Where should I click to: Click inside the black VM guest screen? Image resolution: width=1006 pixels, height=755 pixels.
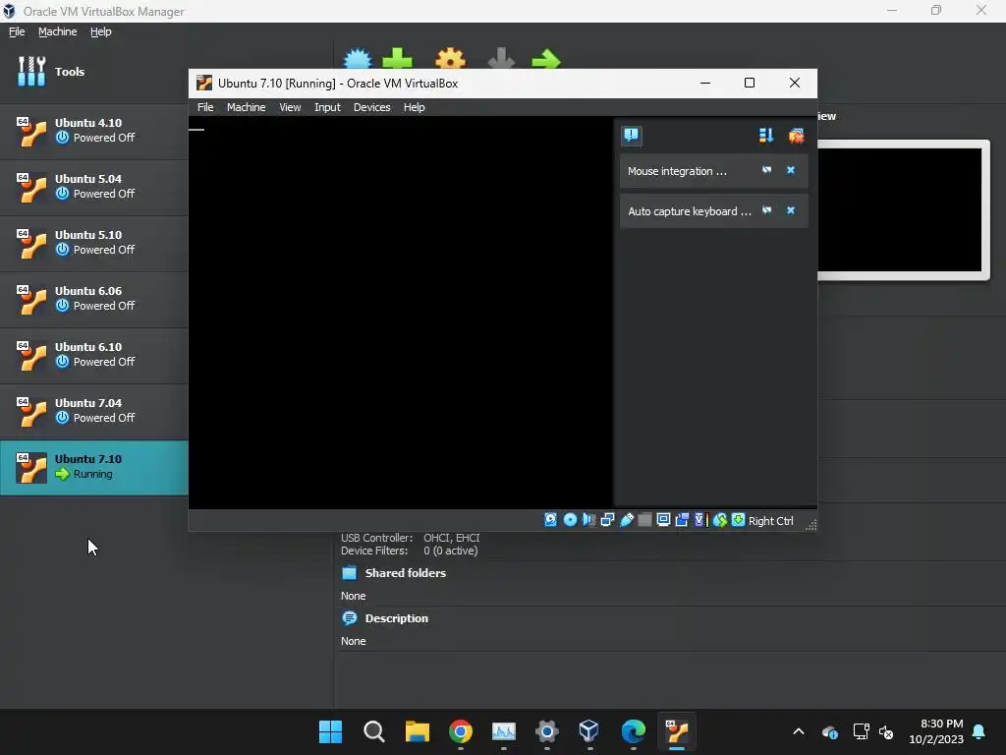pos(401,313)
